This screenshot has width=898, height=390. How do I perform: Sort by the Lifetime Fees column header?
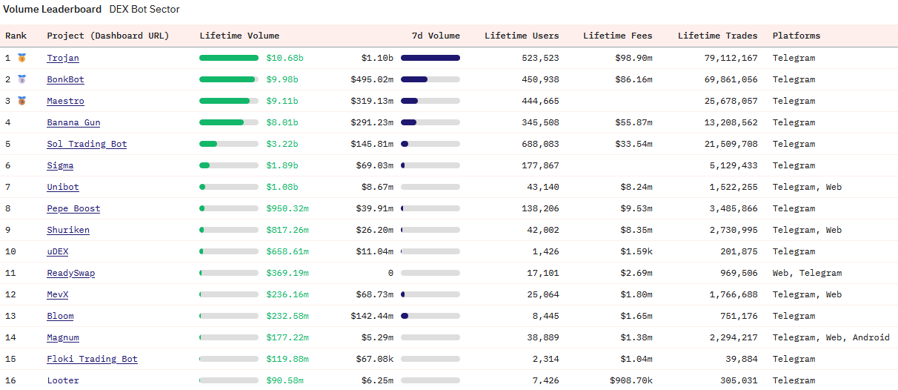point(618,36)
